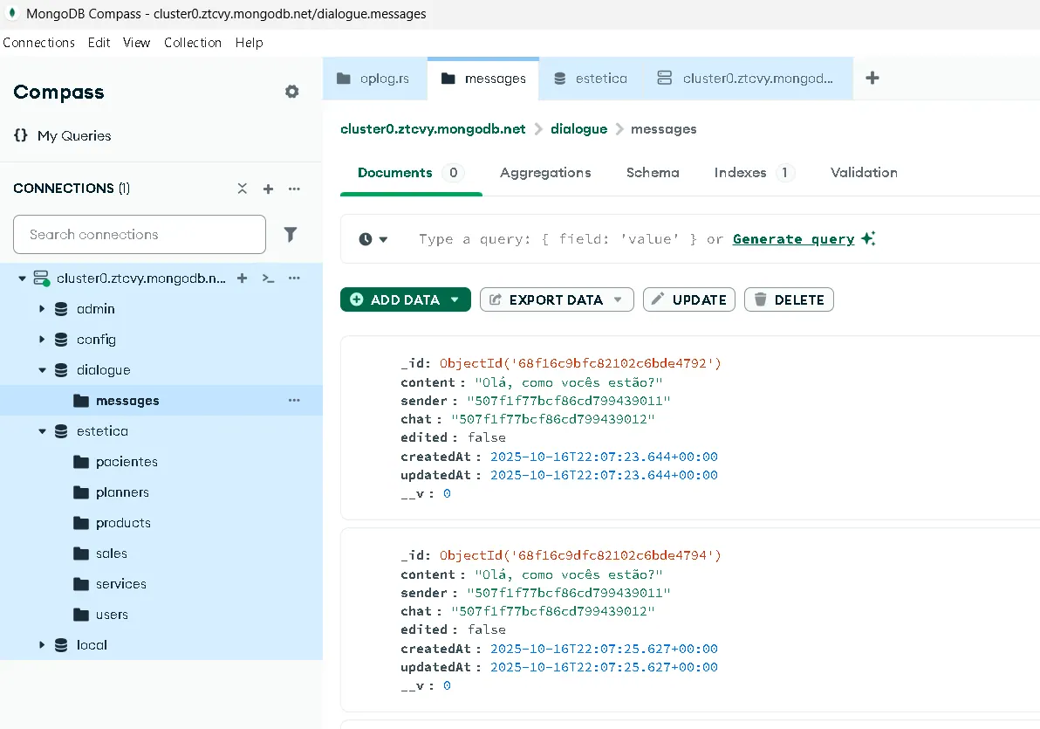Viewport: 1040px width, 729px height.
Task: Click the config database icon
Action: 61,340
